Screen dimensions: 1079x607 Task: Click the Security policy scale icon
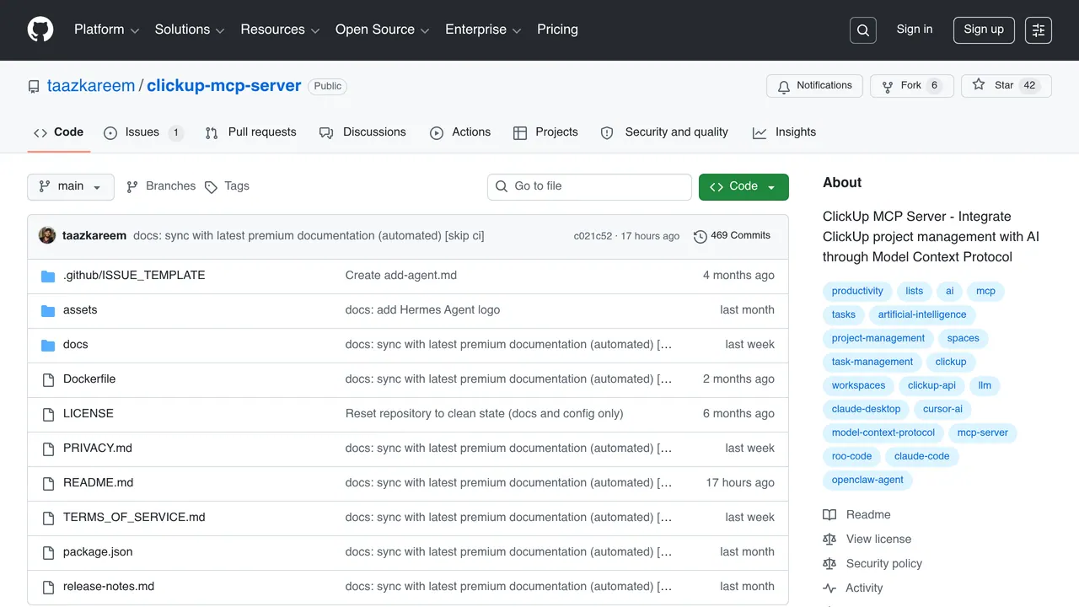point(829,564)
